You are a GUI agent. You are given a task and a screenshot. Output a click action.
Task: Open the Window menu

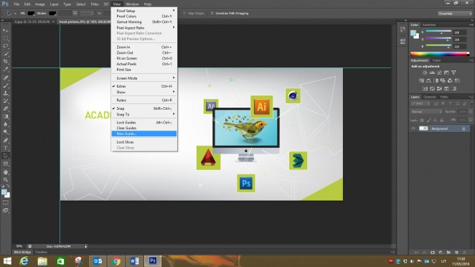(x=132, y=4)
